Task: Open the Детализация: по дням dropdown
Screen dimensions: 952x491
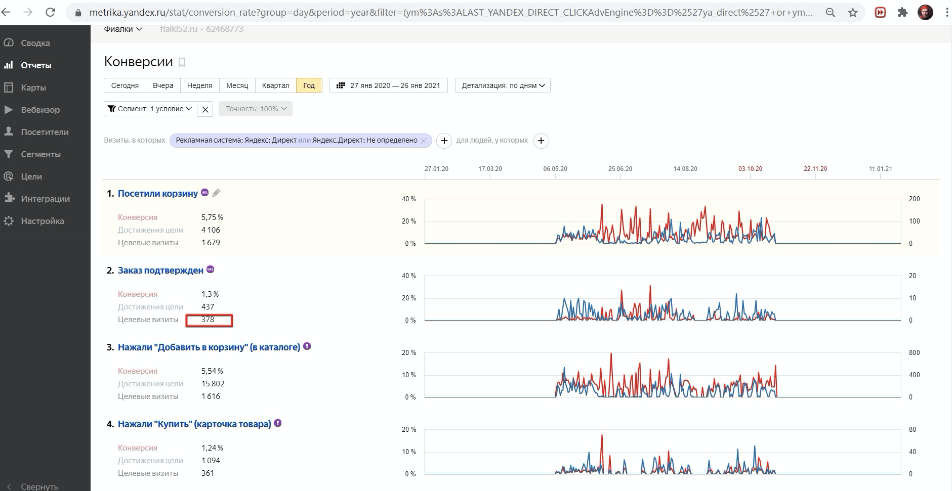Action: coord(503,85)
